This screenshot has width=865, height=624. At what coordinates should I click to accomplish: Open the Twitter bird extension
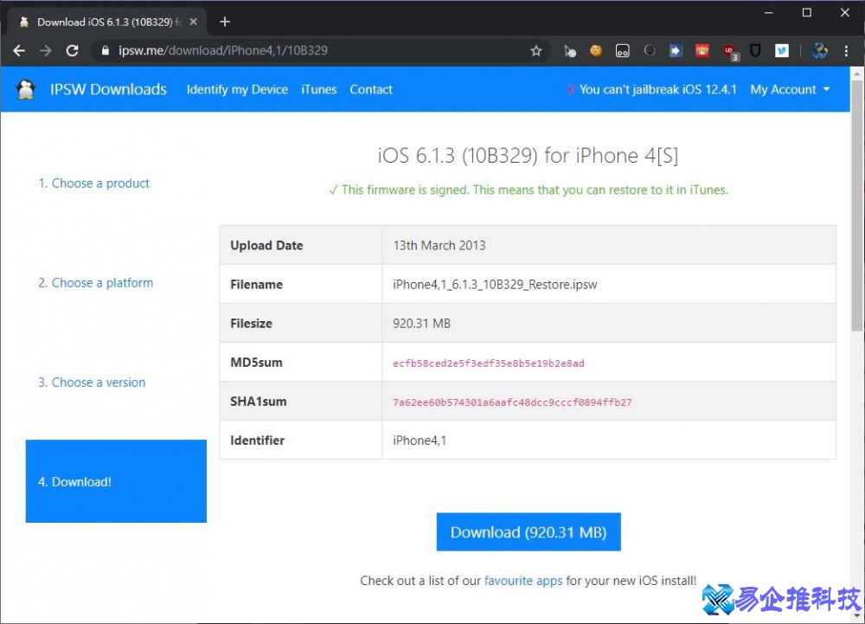782,51
